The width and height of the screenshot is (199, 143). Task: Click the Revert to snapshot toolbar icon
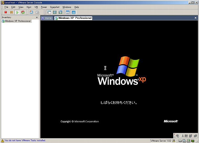click(37, 12)
